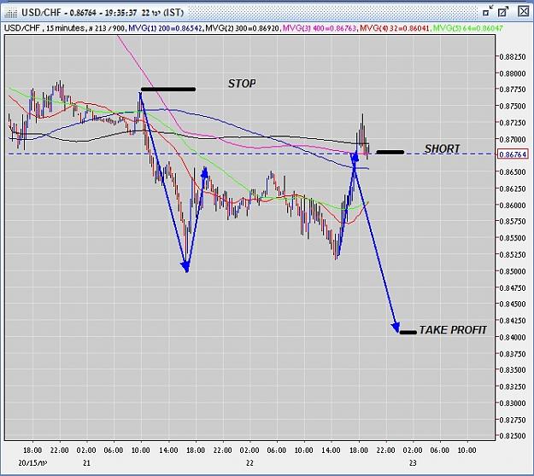Viewport: 534px width, 476px height.
Task: Select the MVG(4) 32=0.86041 indicator label
Action: click(395, 28)
